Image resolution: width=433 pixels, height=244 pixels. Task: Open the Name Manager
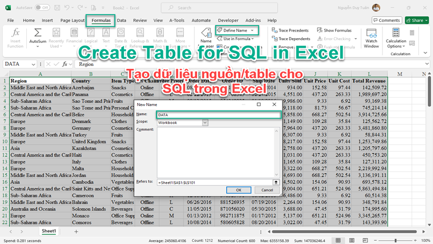point(206,38)
